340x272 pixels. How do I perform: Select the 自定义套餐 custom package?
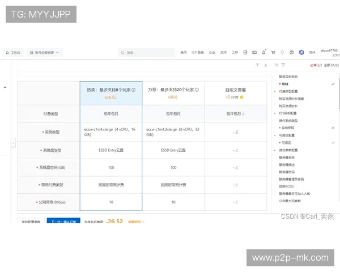coord(236,93)
